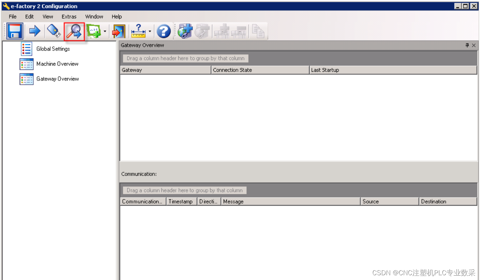This screenshot has width=481, height=280.
Task: Click the magnifier with arrow search icon
Action: tap(75, 31)
